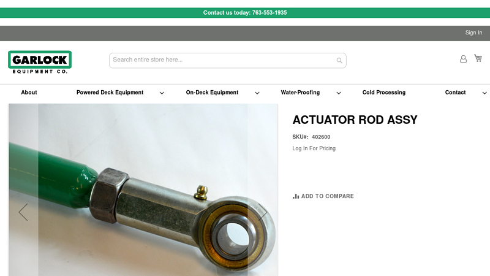This screenshot has width=490, height=276.
Task: Open the About menu item
Action: click(x=29, y=93)
